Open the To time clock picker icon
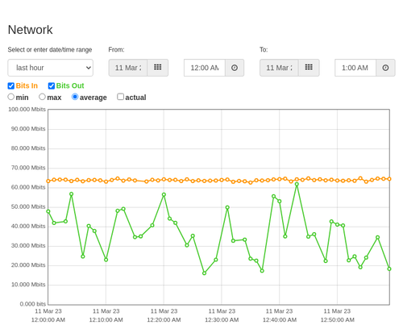This screenshot has width=403, height=325. pyautogui.click(x=385, y=68)
